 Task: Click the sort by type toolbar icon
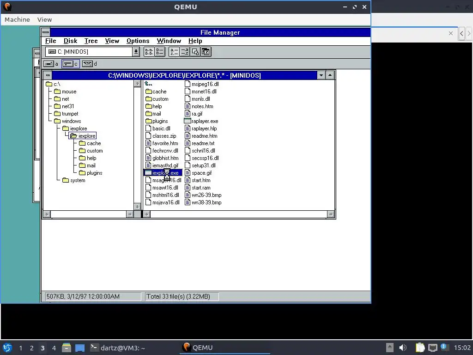point(185,52)
